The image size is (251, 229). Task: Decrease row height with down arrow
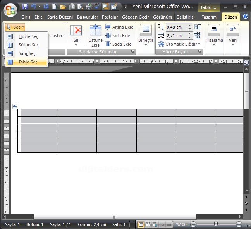click(189, 29)
